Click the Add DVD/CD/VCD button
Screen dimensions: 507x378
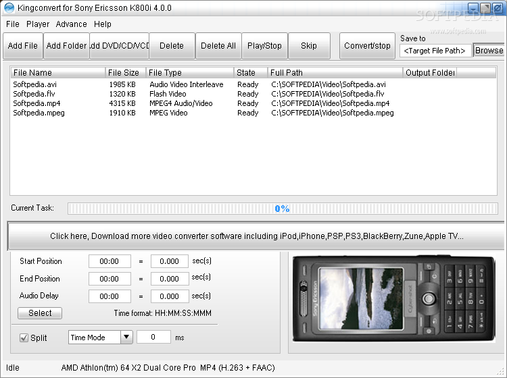click(119, 46)
